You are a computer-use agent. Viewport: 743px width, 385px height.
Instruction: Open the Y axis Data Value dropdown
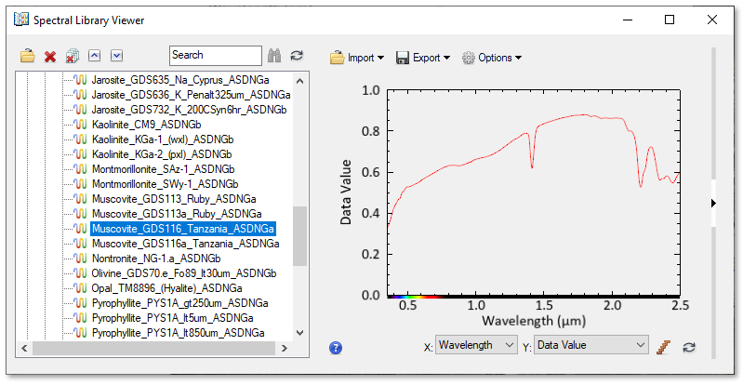click(590, 346)
